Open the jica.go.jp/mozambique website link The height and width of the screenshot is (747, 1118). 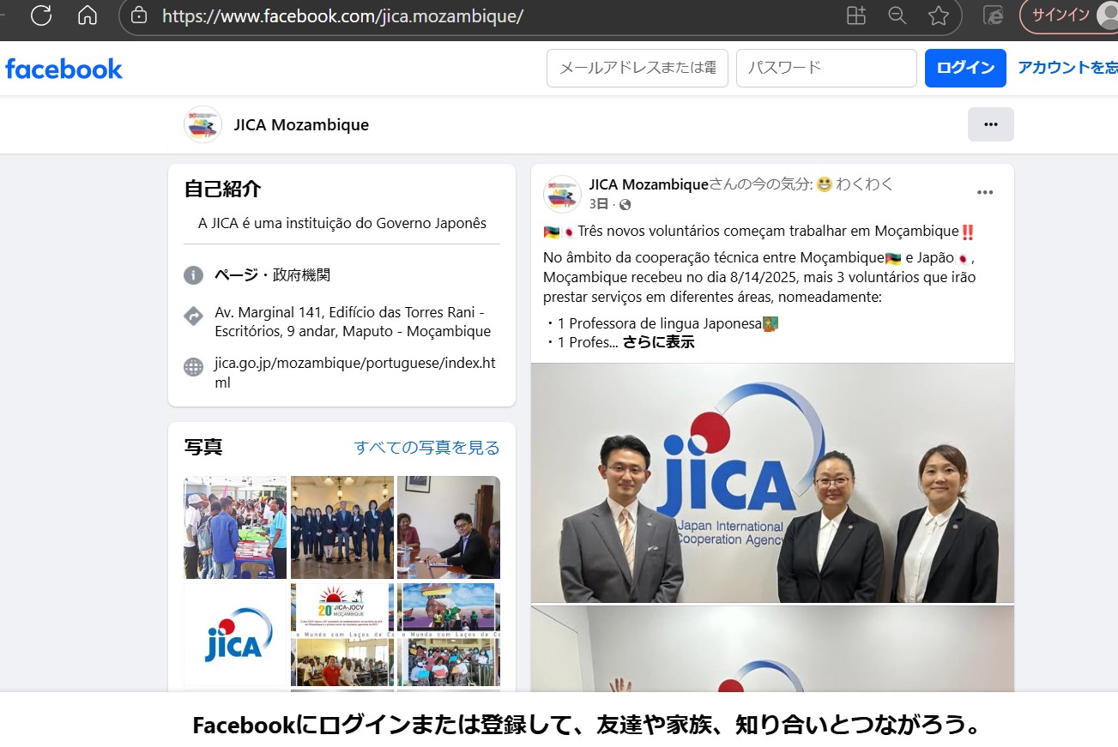pyautogui.click(x=355, y=373)
